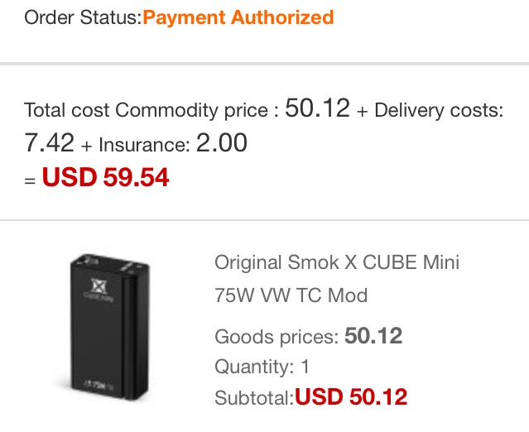Tap the "Goods prices:" label
This screenshot has height=432, width=529.
coord(277,337)
